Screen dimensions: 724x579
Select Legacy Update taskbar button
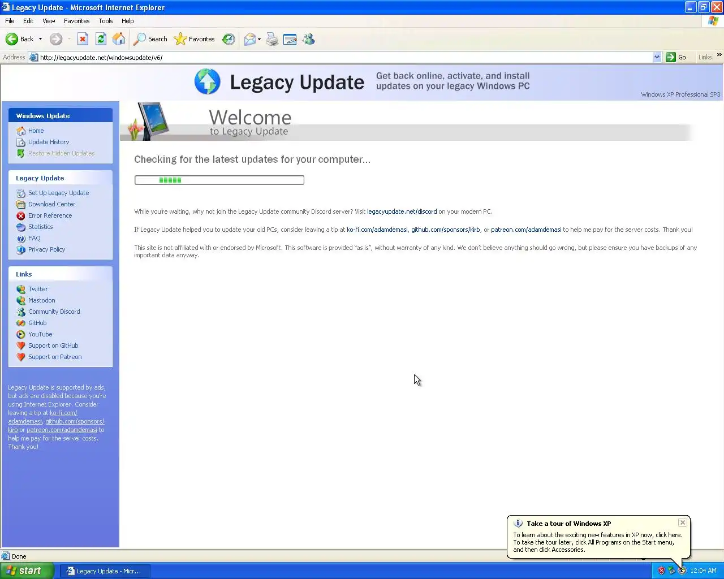106,571
